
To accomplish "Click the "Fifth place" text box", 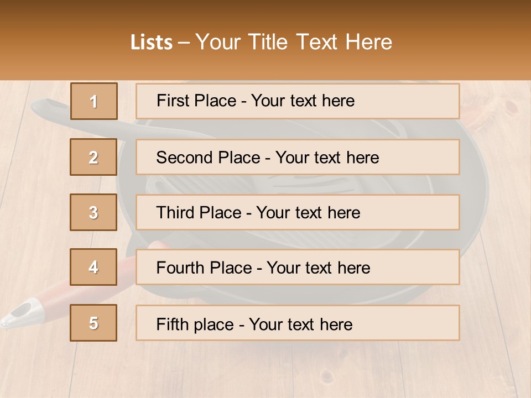I will point(298,323).
